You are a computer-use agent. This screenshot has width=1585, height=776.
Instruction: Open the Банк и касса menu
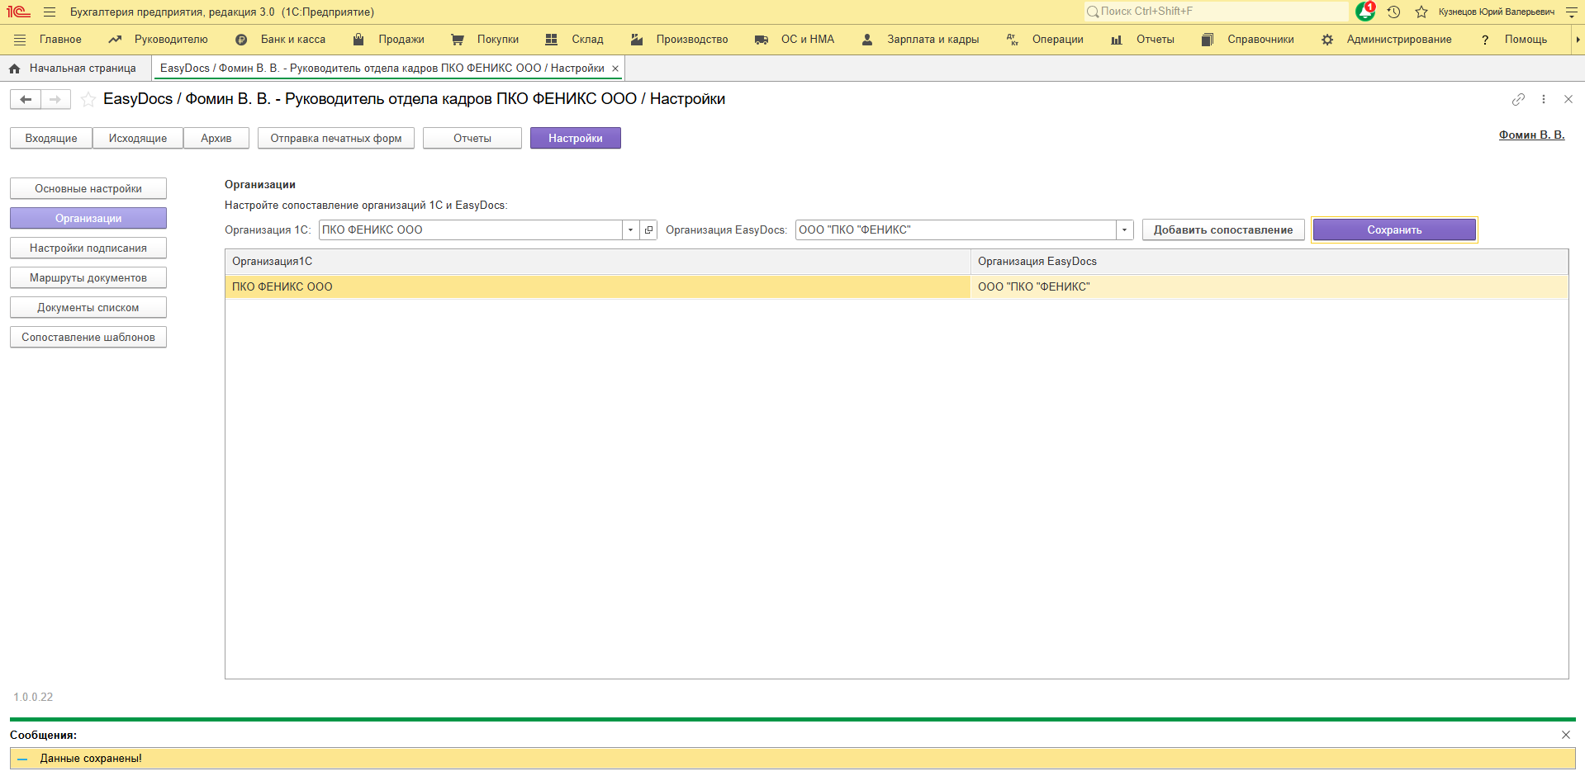(x=281, y=40)
